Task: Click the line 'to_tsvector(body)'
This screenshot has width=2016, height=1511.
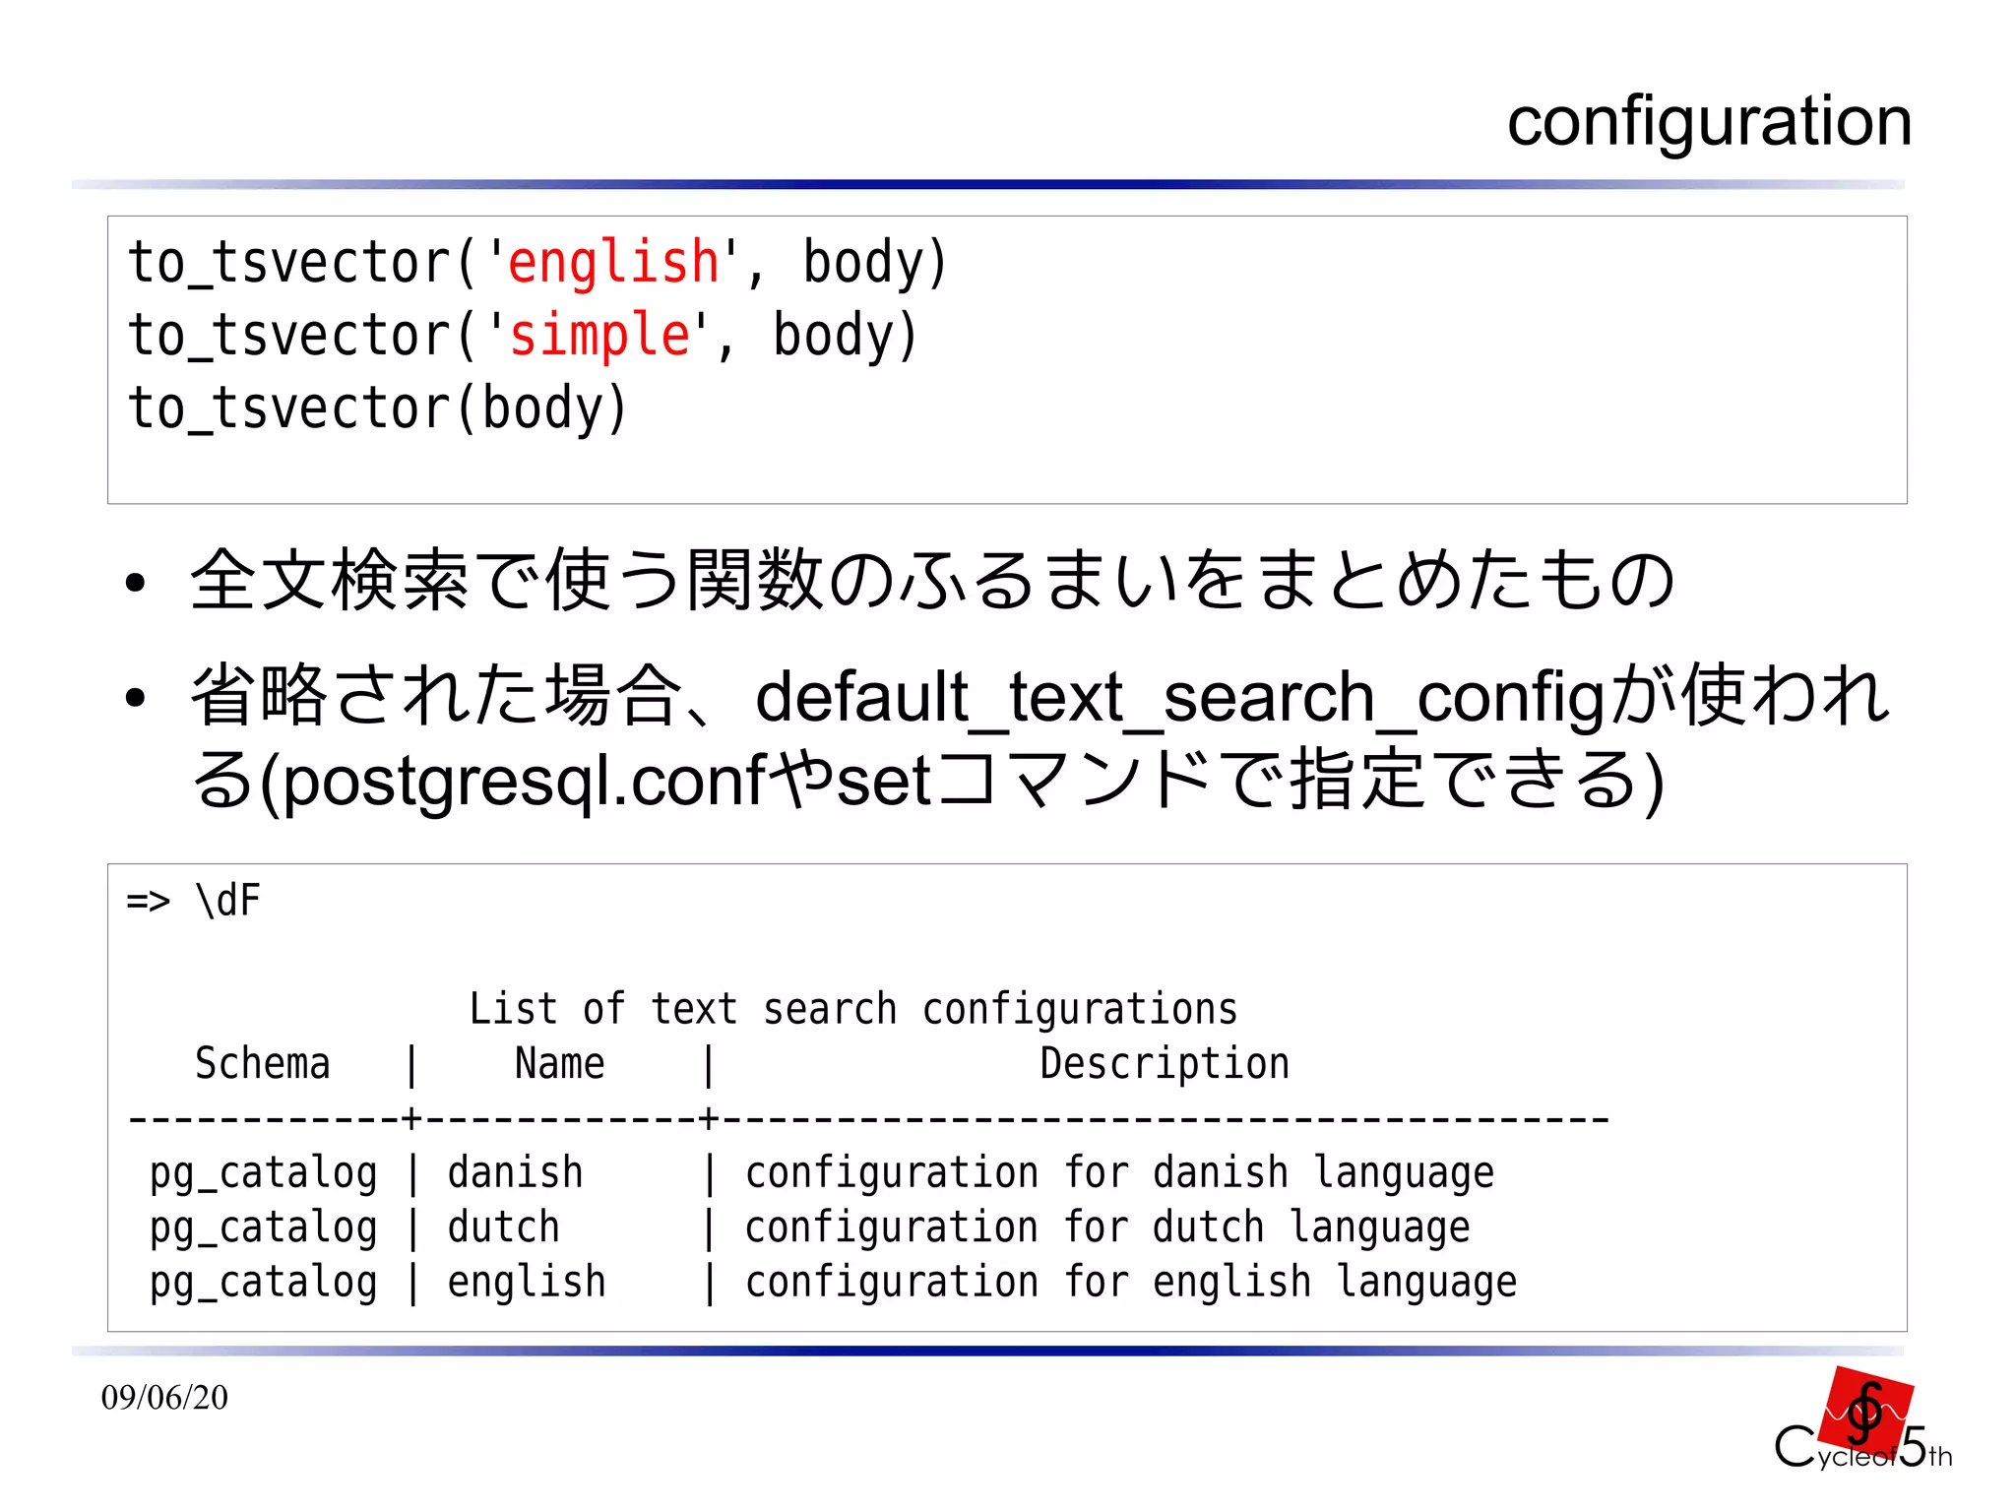Action: 378,409
